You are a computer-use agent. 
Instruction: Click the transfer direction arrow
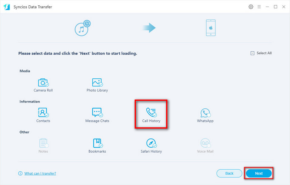click(x=149, y=28)
